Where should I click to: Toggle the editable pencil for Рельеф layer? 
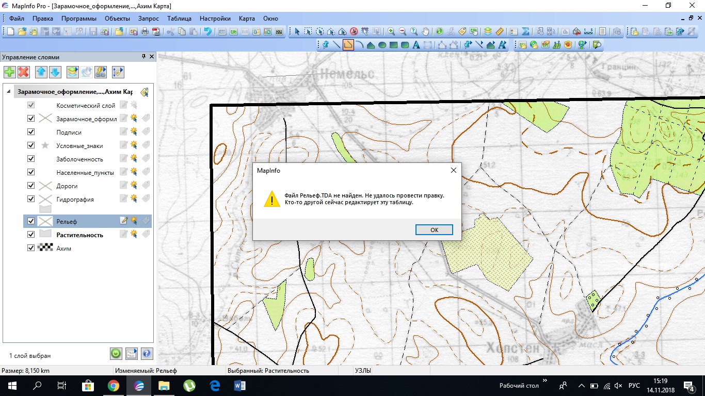click(124, 221)
